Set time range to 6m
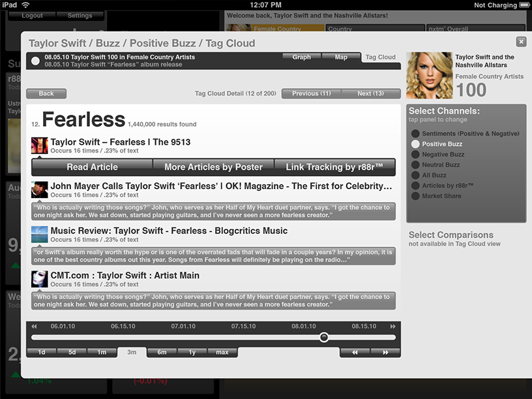This screenshot has width=532, height=399. click(162, 352)
